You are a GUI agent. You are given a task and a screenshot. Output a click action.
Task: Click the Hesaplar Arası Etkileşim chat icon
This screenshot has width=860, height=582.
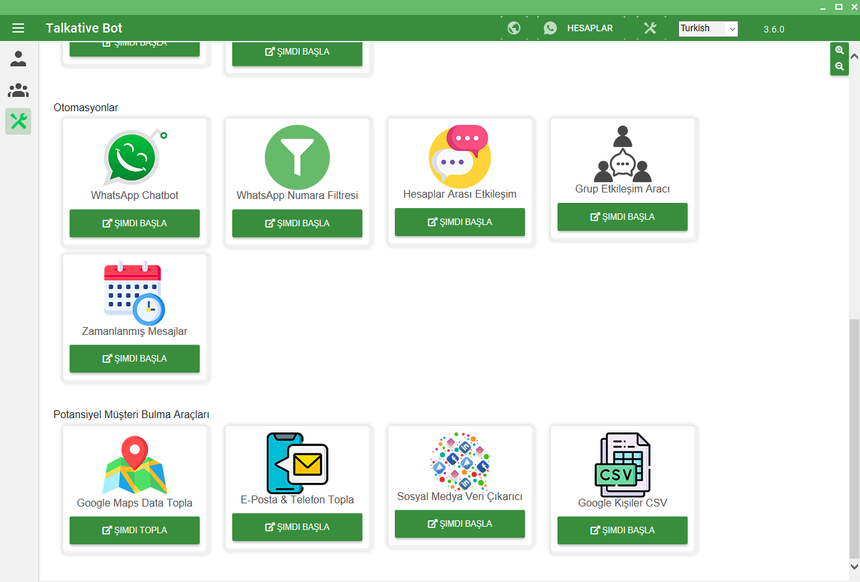coord(460,155)
